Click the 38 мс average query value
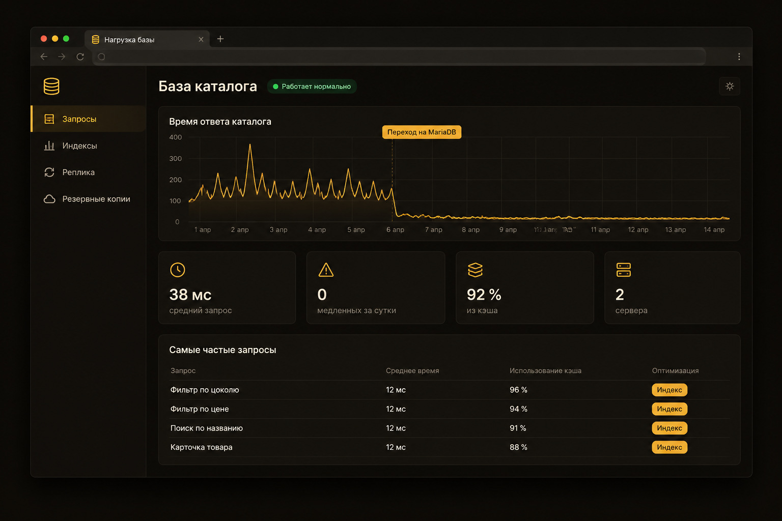 coord(190,295)
